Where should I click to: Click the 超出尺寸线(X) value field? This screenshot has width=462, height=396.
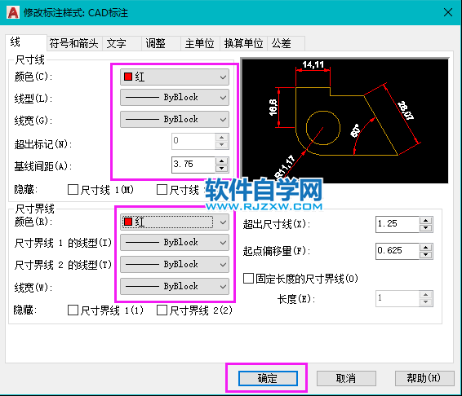398,224
